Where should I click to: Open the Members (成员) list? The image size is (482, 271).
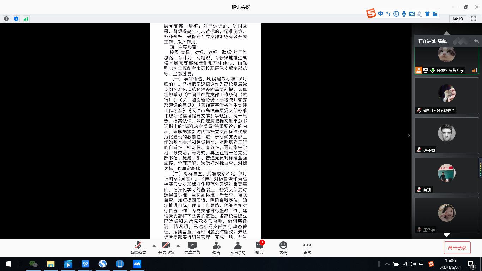point(237,248)
